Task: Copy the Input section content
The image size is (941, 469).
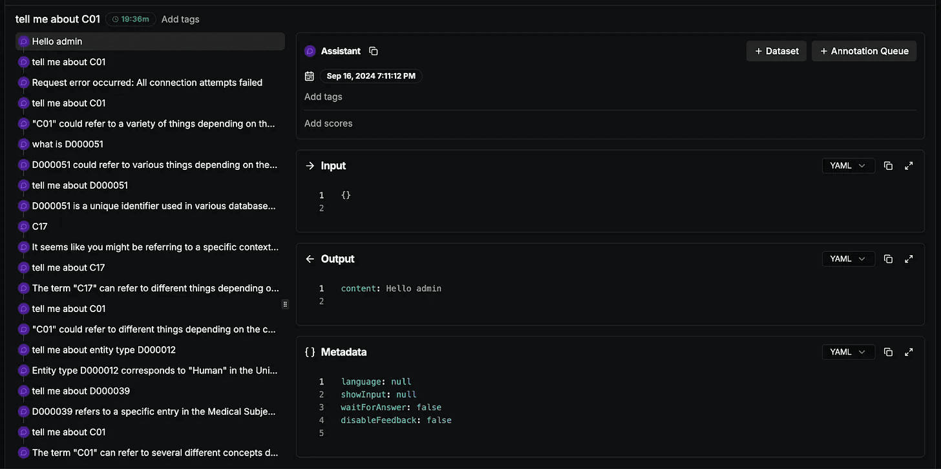Action: (888, 166)
